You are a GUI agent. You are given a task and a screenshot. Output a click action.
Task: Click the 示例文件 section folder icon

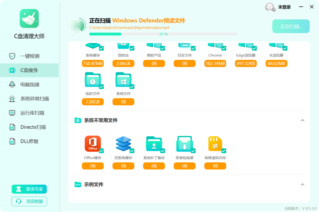tap(78, 184)
